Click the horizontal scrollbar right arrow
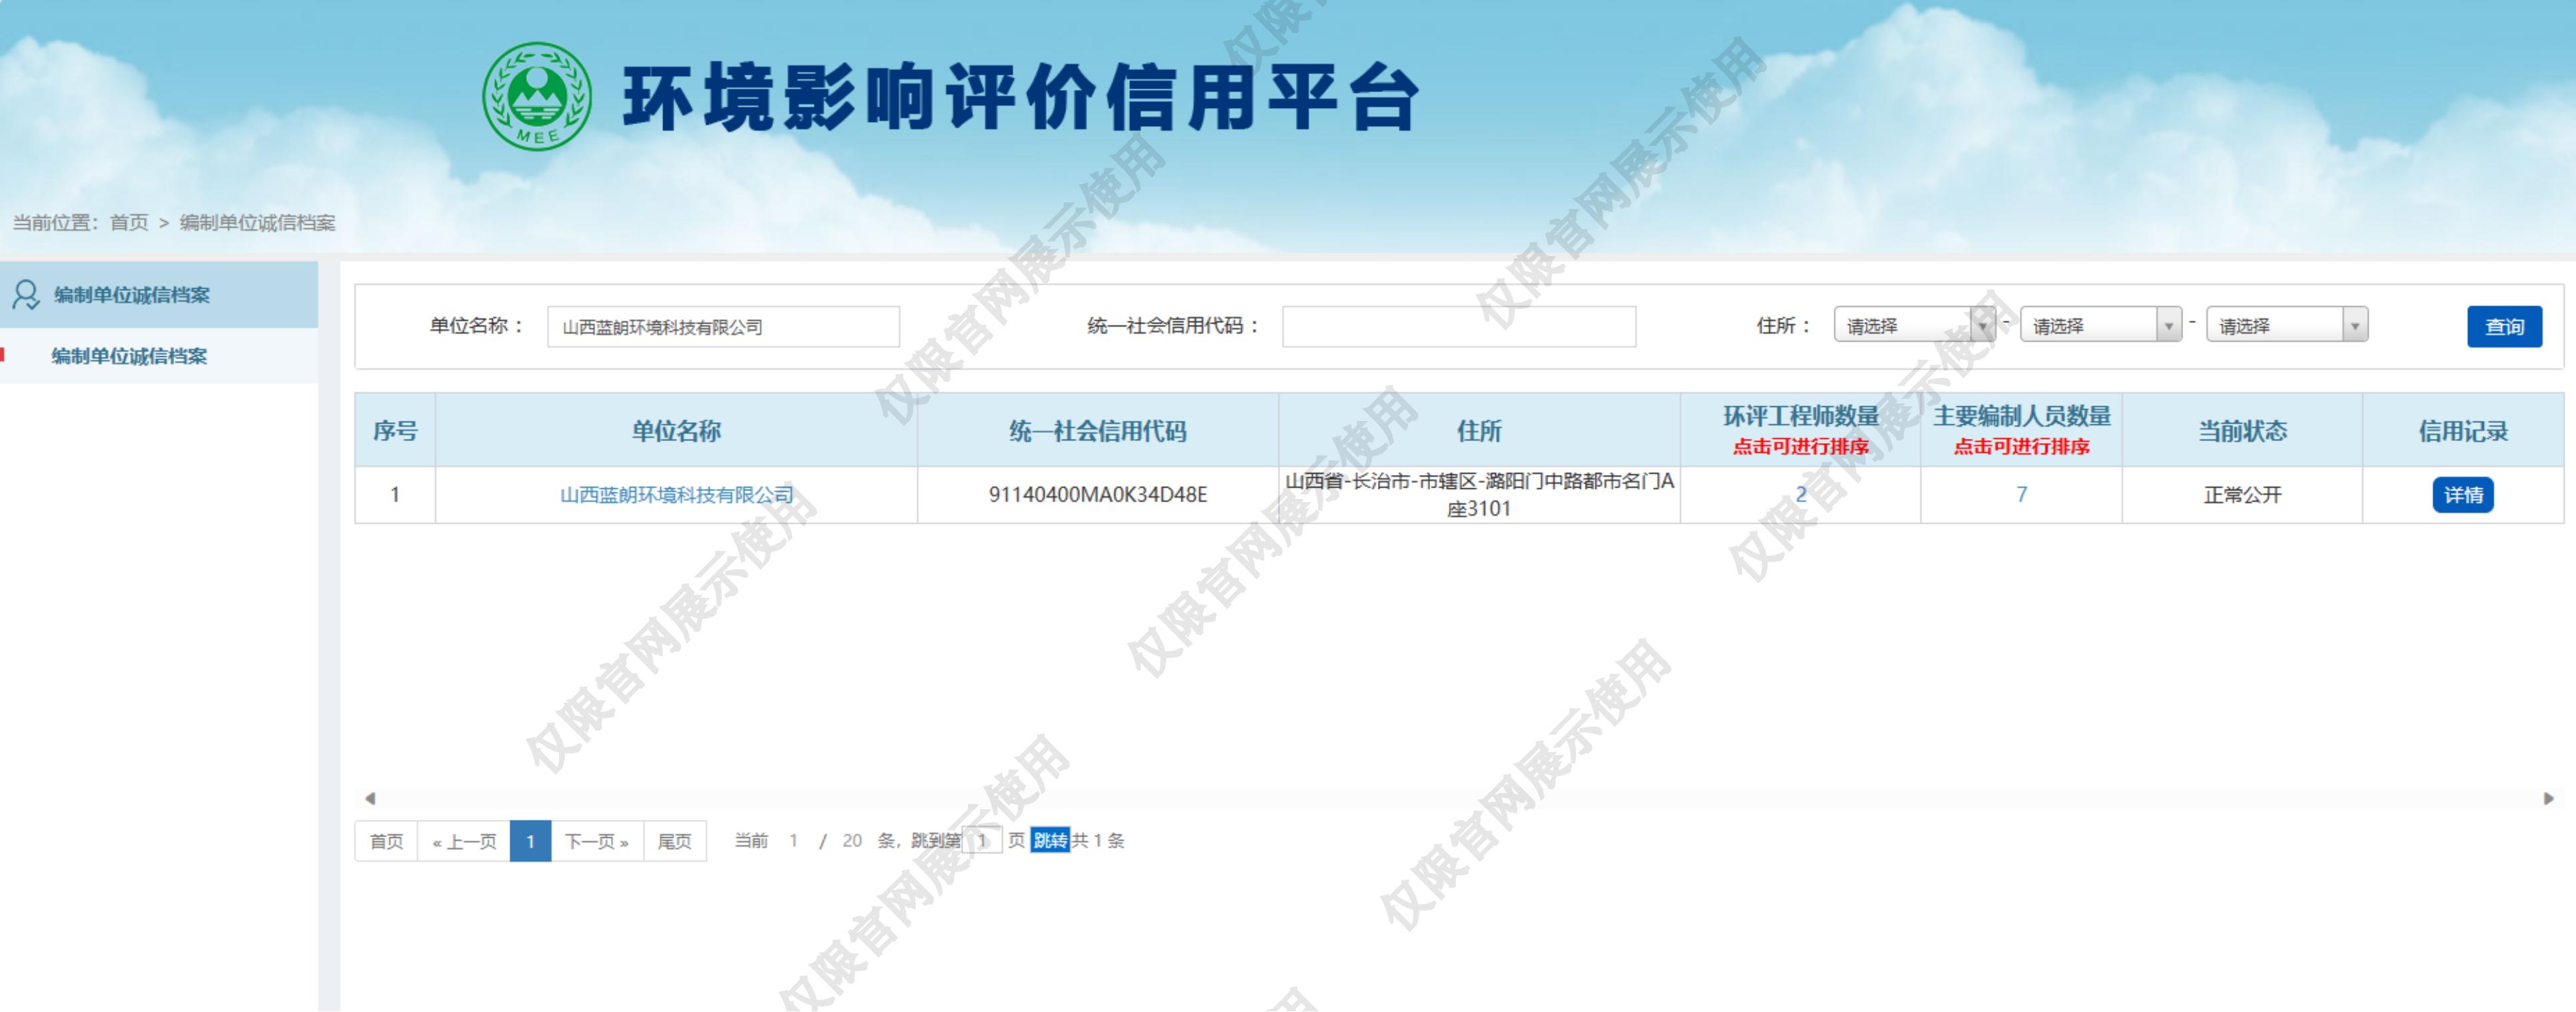 point(2548,798)
